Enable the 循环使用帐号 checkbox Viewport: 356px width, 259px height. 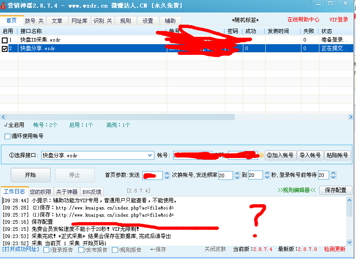(7, 136)
